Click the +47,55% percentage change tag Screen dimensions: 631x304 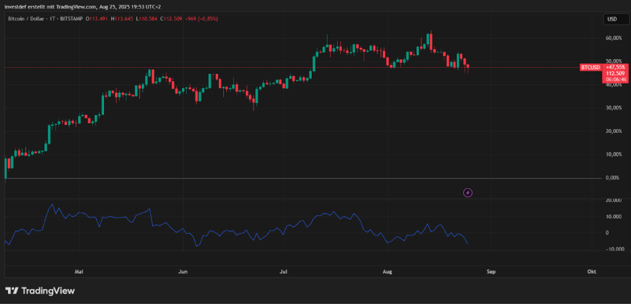coord(616,66)
